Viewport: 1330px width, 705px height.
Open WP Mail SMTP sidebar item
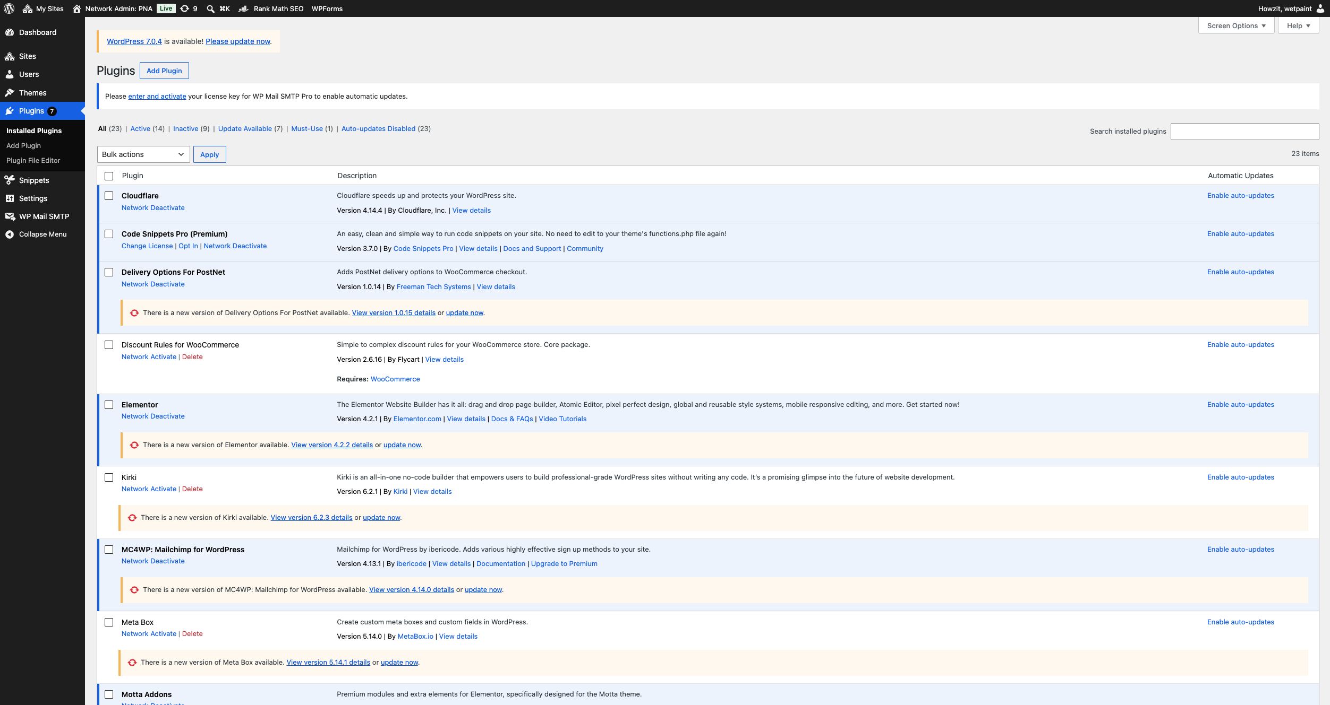(44, 216)
